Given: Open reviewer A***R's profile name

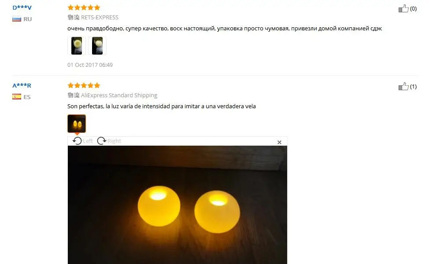Looking at the screenshot, I should coord(22,85).
